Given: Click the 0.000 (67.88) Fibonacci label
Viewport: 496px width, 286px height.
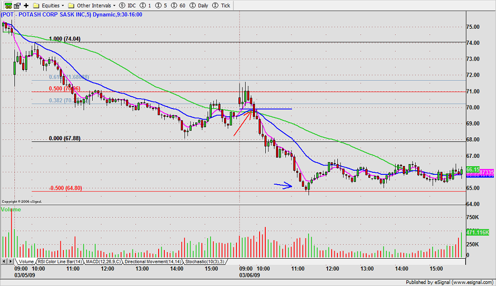Looking at the screenshot, I should click(x=64, y=138).
